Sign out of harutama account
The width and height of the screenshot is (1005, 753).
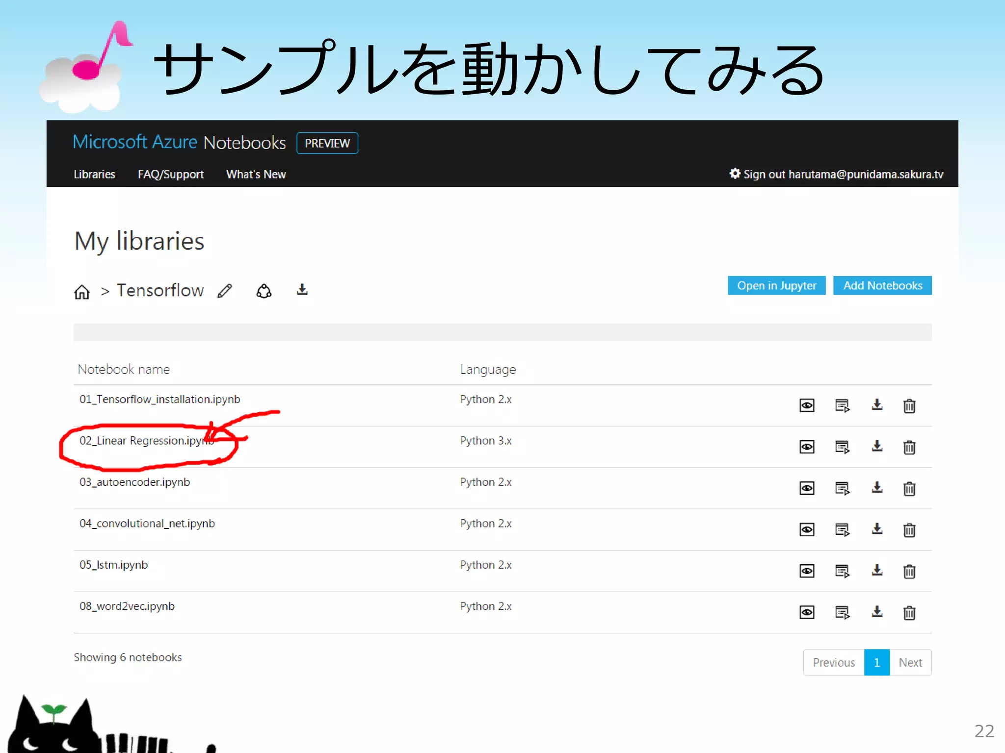843,175
